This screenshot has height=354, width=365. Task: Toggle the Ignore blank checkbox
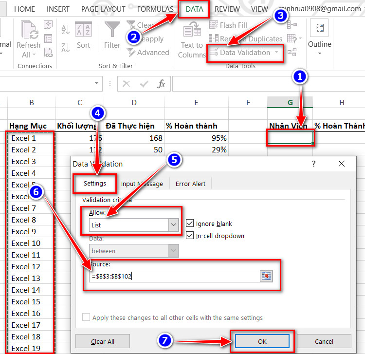[190, 224]
